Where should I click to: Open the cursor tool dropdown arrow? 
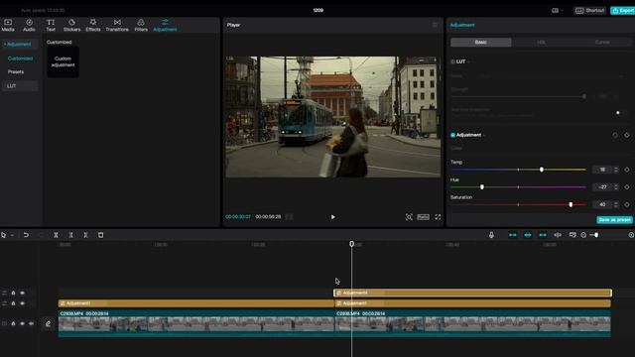coord(12,235)
